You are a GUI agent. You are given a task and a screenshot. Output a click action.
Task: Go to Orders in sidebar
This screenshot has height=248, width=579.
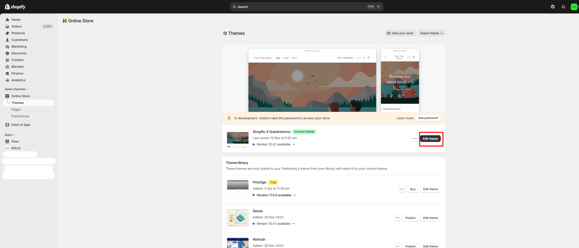[x=17, y=27]
